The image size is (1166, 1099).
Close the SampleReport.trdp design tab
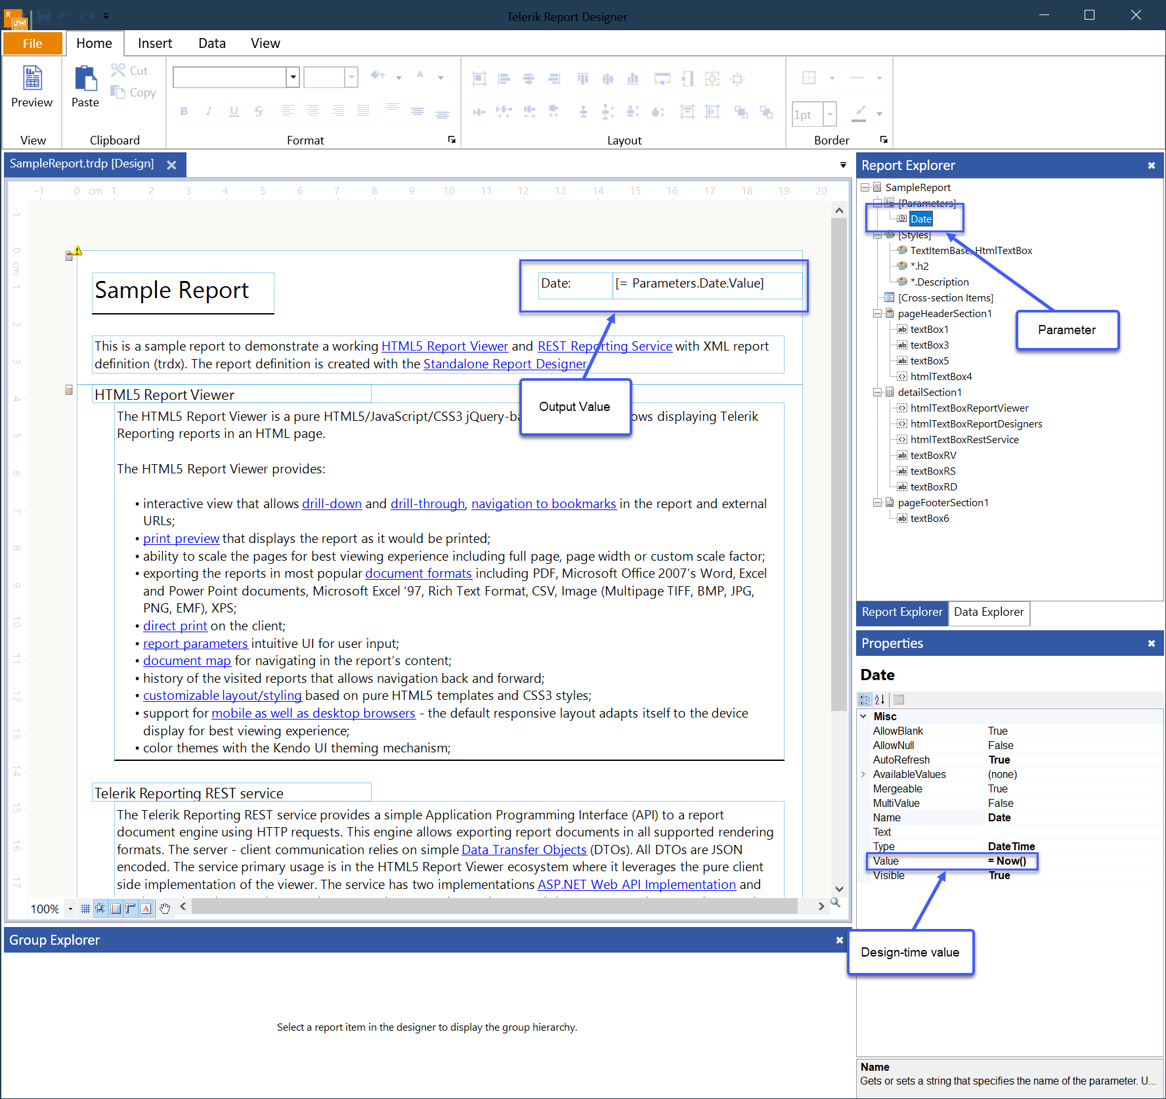point(171,165)
